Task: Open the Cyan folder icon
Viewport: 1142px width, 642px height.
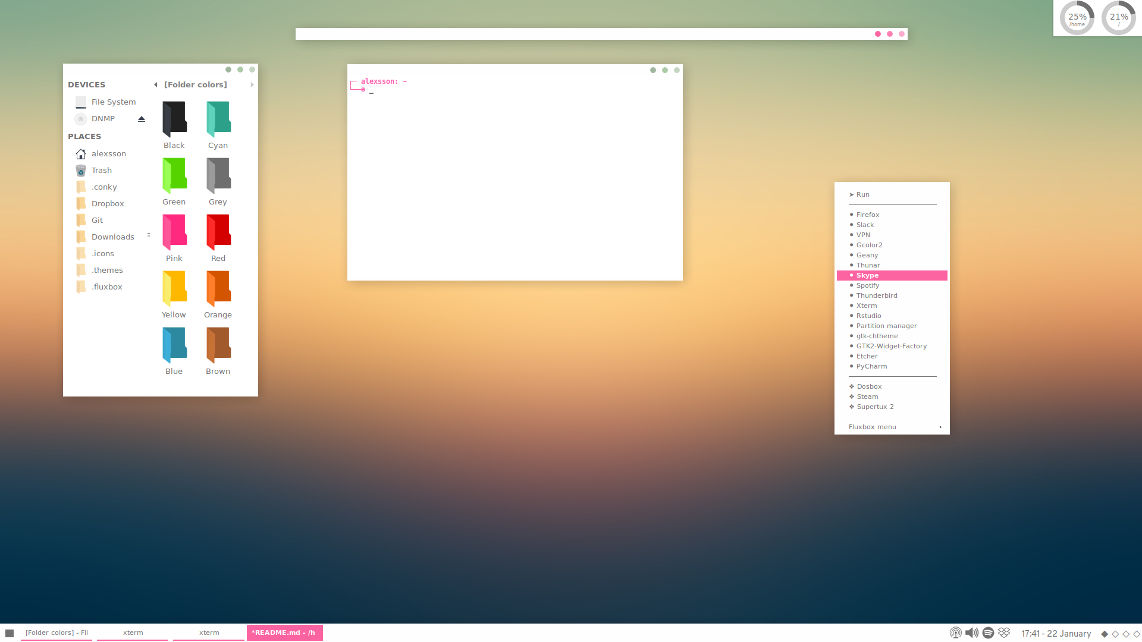Action: tap(218, 119)
